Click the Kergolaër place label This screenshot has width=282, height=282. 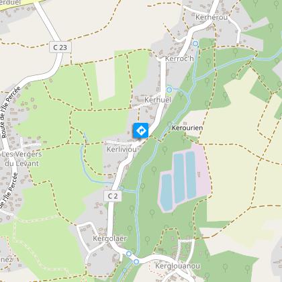tap(110, 238)
